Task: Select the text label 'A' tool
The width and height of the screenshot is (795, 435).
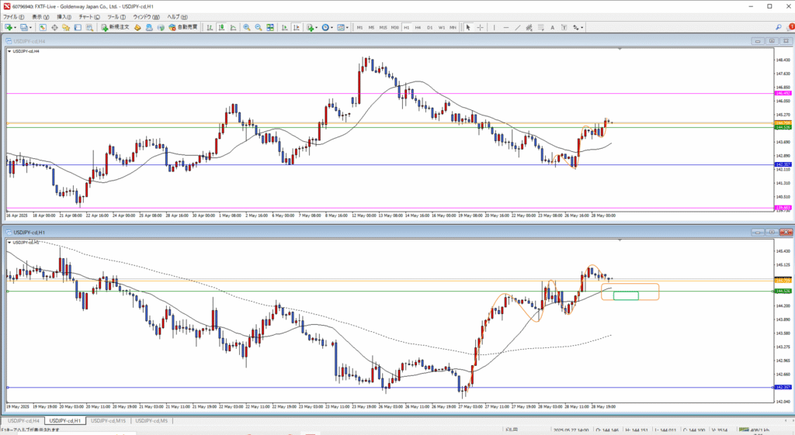Action: (551, 27)
